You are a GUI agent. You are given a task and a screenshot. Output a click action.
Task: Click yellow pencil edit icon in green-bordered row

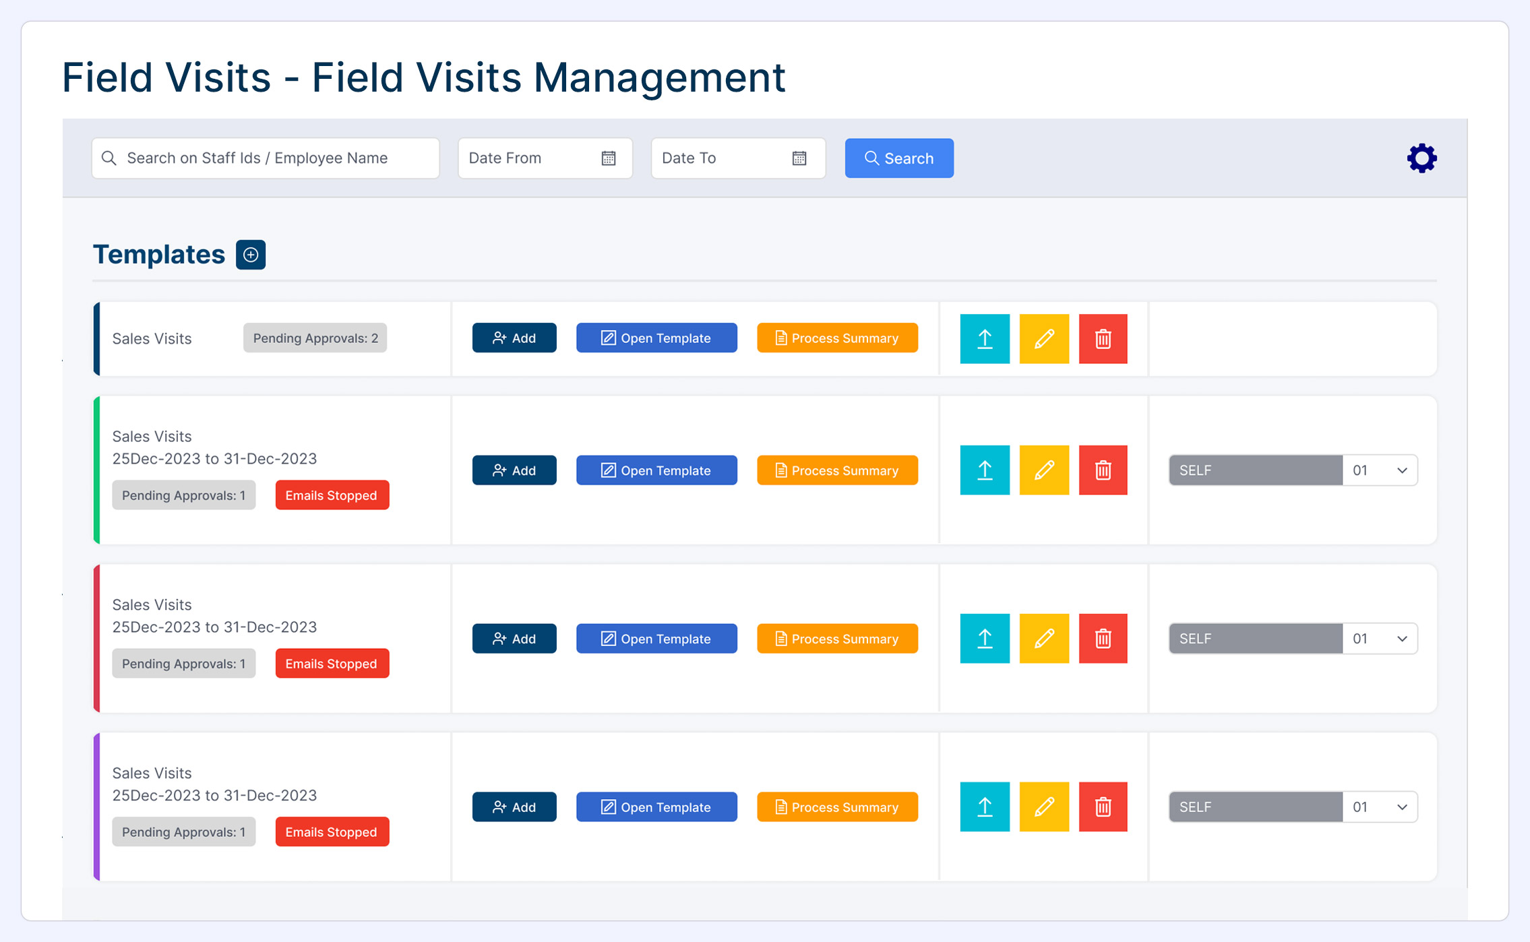click(1043, 470)
